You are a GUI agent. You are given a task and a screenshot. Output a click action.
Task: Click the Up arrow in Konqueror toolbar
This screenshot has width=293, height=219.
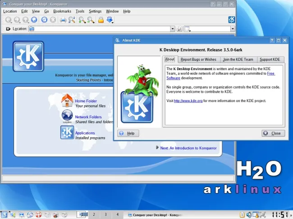pyautogui.click(x=26, y=20)
